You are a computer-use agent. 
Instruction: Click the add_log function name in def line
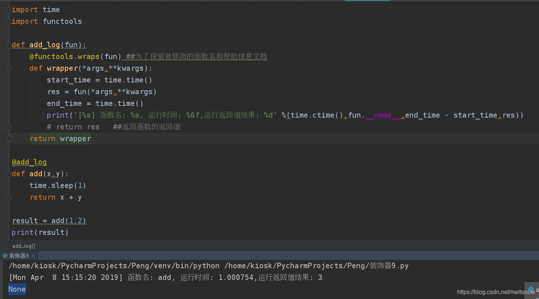pyautogui.click(x=44, y=45)
